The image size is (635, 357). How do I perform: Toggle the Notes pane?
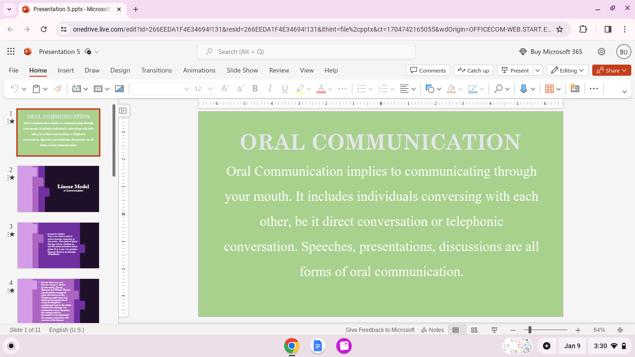coord(432,330)
